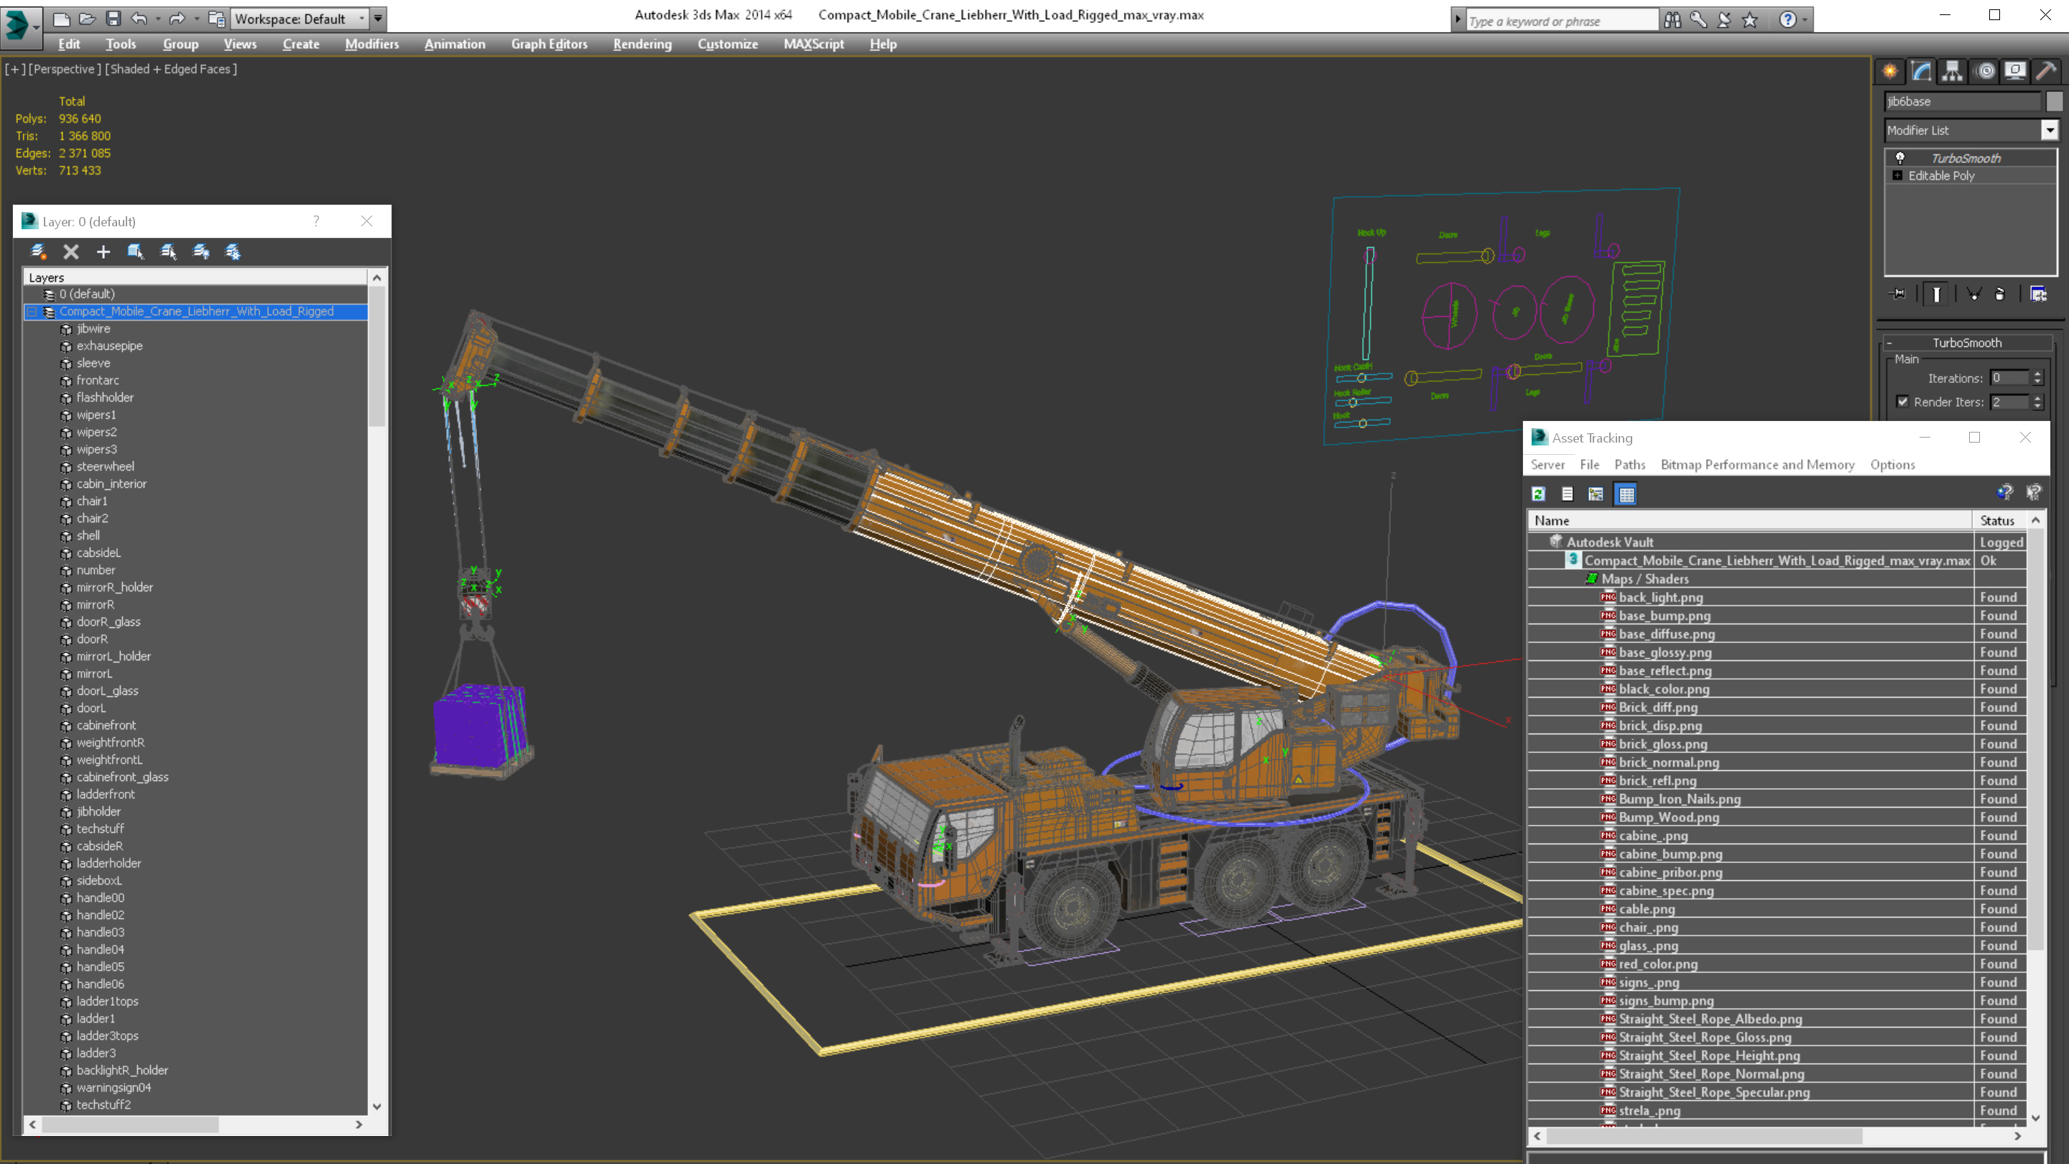The width and height of the screenshot is (2069, 1164).
Task: Click the Layer list vertical scrollbar
Action: coord(376,358)
